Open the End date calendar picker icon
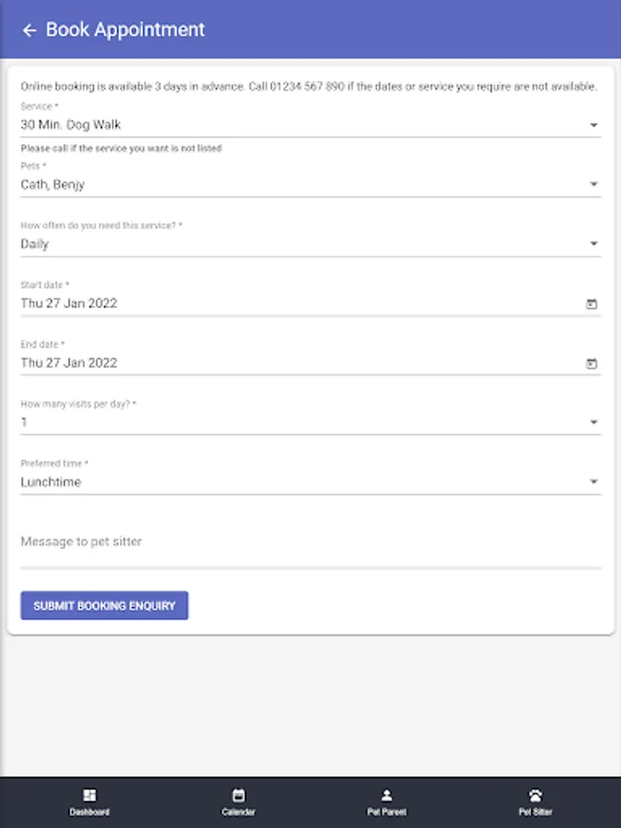The image size is (621, 828). [592, 363]
